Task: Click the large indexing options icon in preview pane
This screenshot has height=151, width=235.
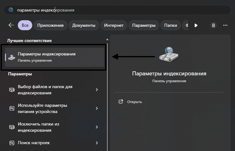Action: click(x=169, y=54)
